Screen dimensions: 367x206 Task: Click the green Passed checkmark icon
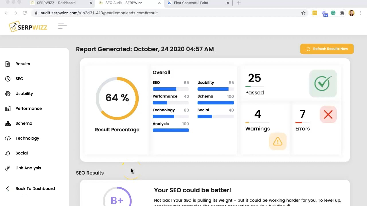coord(323,83)
